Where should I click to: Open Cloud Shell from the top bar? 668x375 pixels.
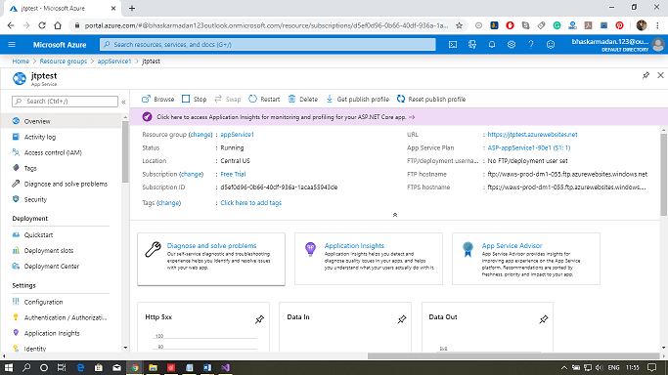[x=453, y=45]
